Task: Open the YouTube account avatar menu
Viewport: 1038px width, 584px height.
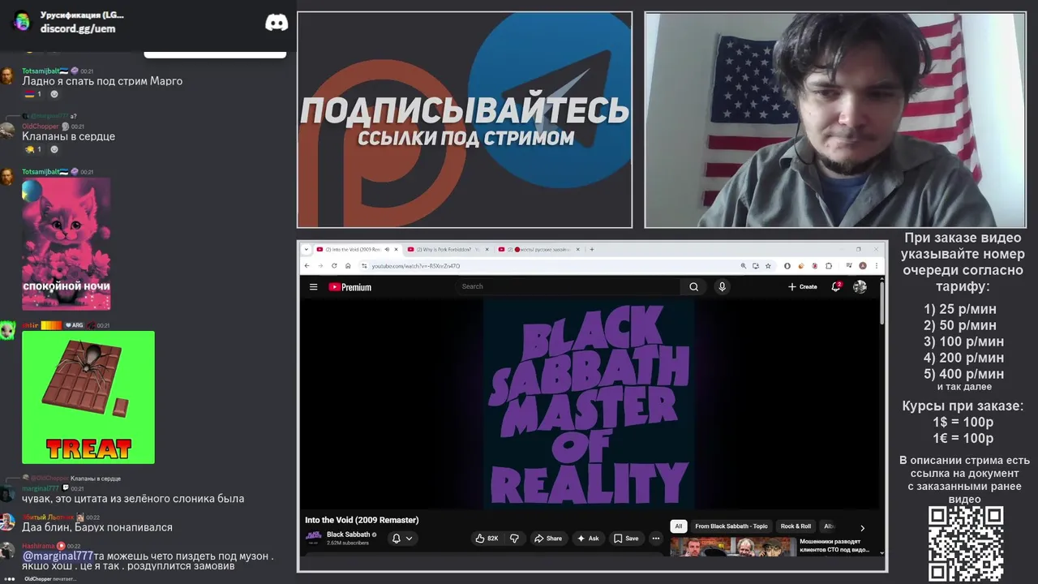Action: [860, 286]
